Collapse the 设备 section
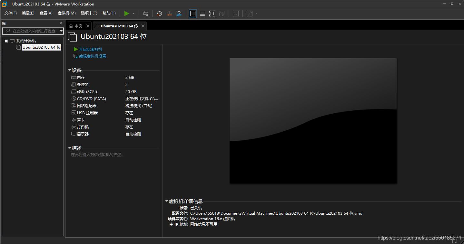The height and width of the screenshot is (244, 464). (x=70, y=70)
